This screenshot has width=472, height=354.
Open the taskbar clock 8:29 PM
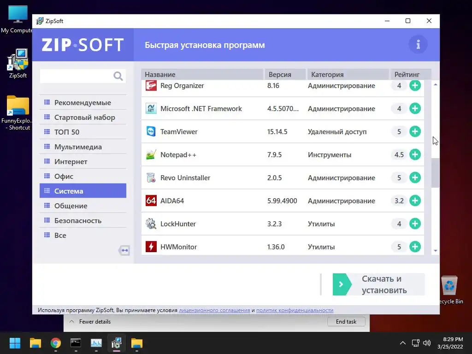tap(450, 343)
